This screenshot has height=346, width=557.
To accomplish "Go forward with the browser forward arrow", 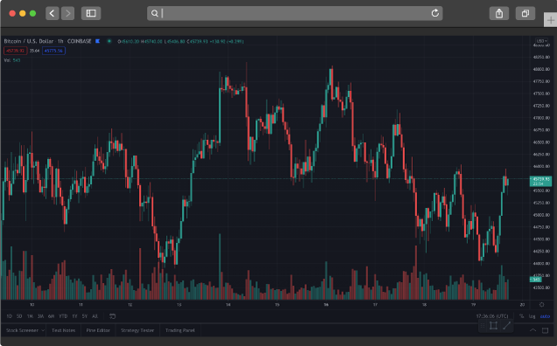I will point(68,13).
